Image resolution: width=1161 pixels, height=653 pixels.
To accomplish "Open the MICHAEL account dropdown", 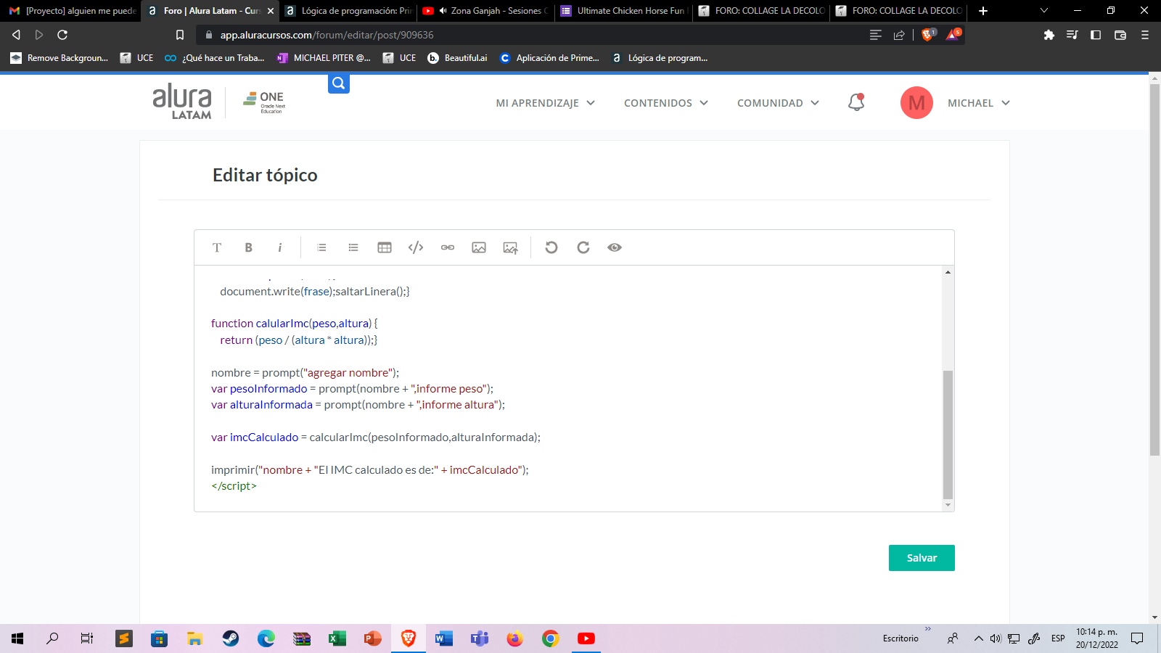I will (x=979, y=103).
